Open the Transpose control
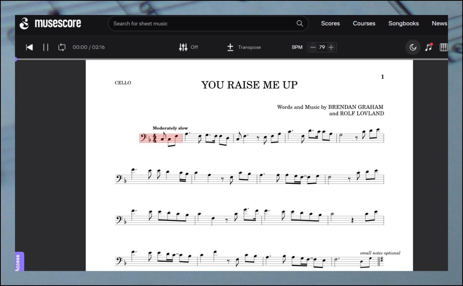Screen dimensions: 463x286 [244, 47]
